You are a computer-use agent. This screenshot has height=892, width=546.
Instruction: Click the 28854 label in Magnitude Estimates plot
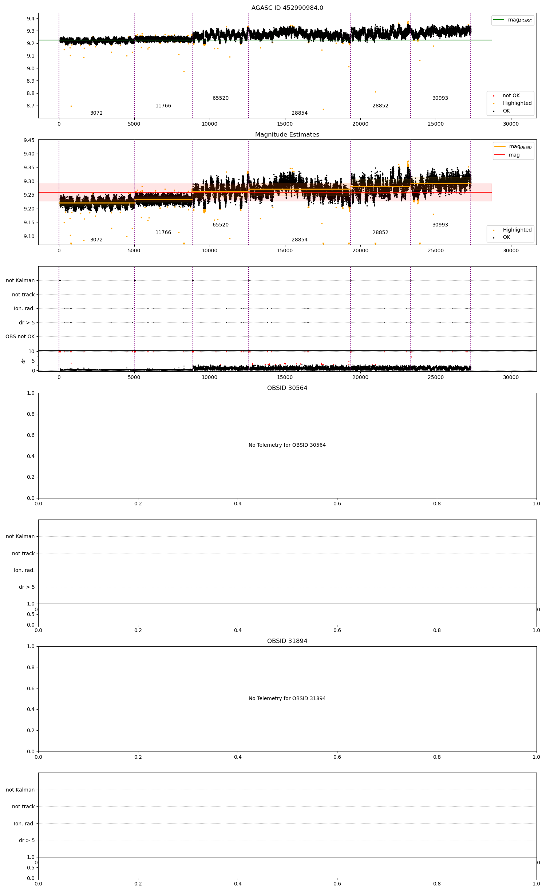pos(300,240)
